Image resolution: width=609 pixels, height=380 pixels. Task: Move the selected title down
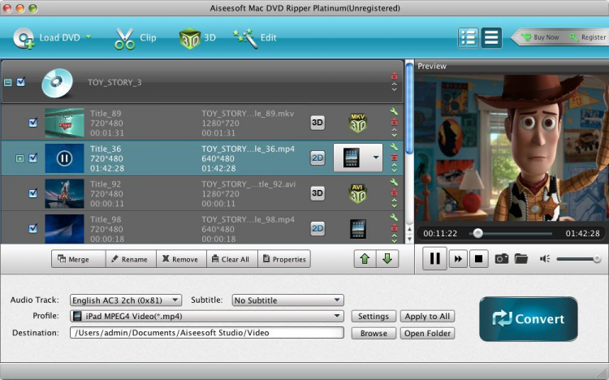pyautogui.click(x=387, y=259)
